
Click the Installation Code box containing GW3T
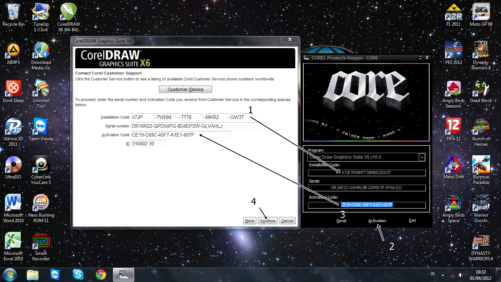click(241, 117)
